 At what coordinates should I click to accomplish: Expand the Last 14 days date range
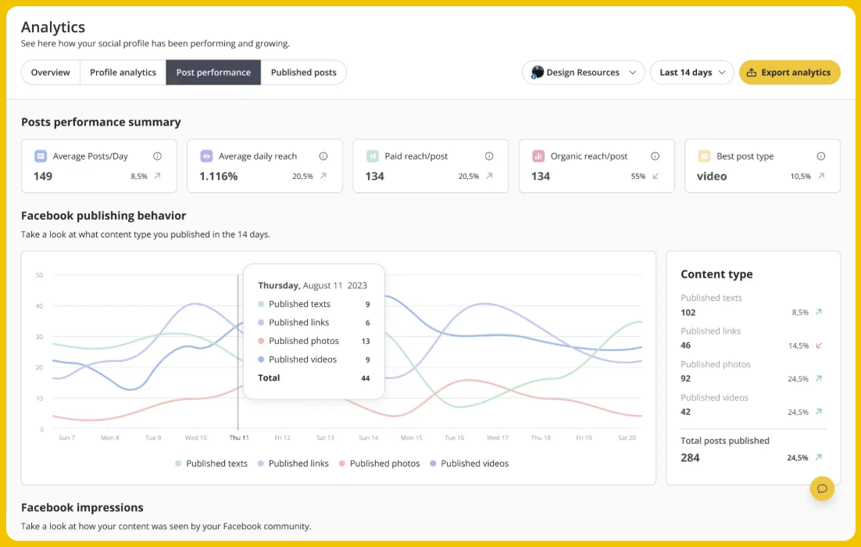point(691,73)
